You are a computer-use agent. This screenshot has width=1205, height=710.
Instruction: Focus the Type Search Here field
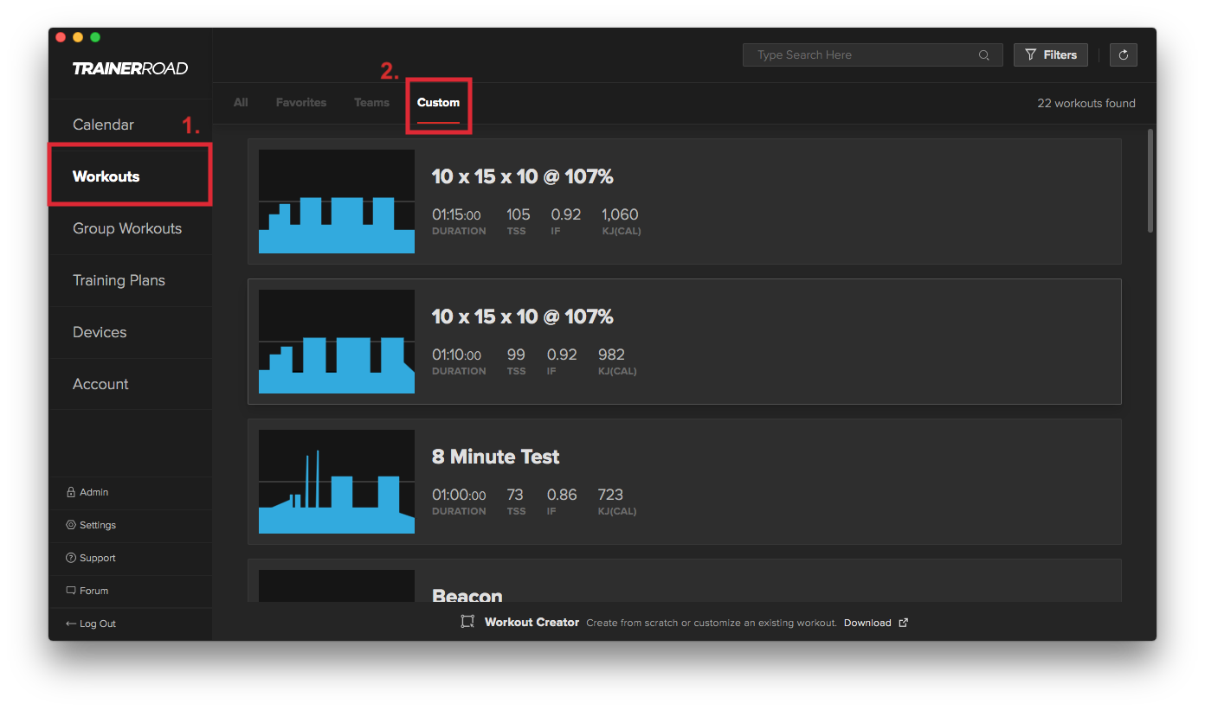[x=873, y=54]
